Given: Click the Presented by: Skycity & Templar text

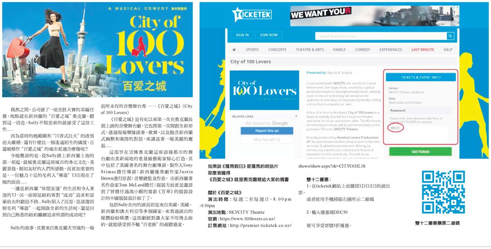Looking at the screenshot, I should tap(329, 73).
